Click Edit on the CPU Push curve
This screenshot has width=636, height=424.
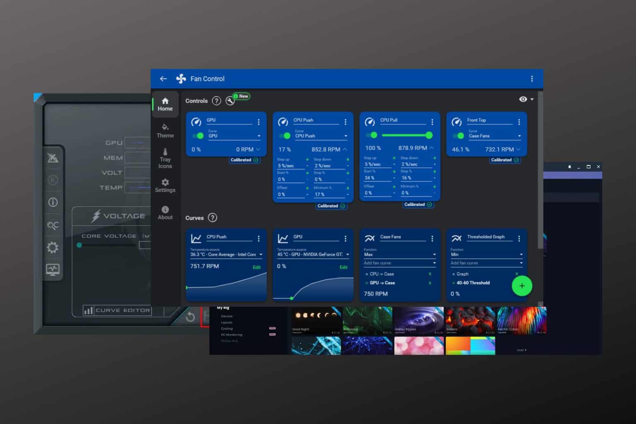[257, 267]
